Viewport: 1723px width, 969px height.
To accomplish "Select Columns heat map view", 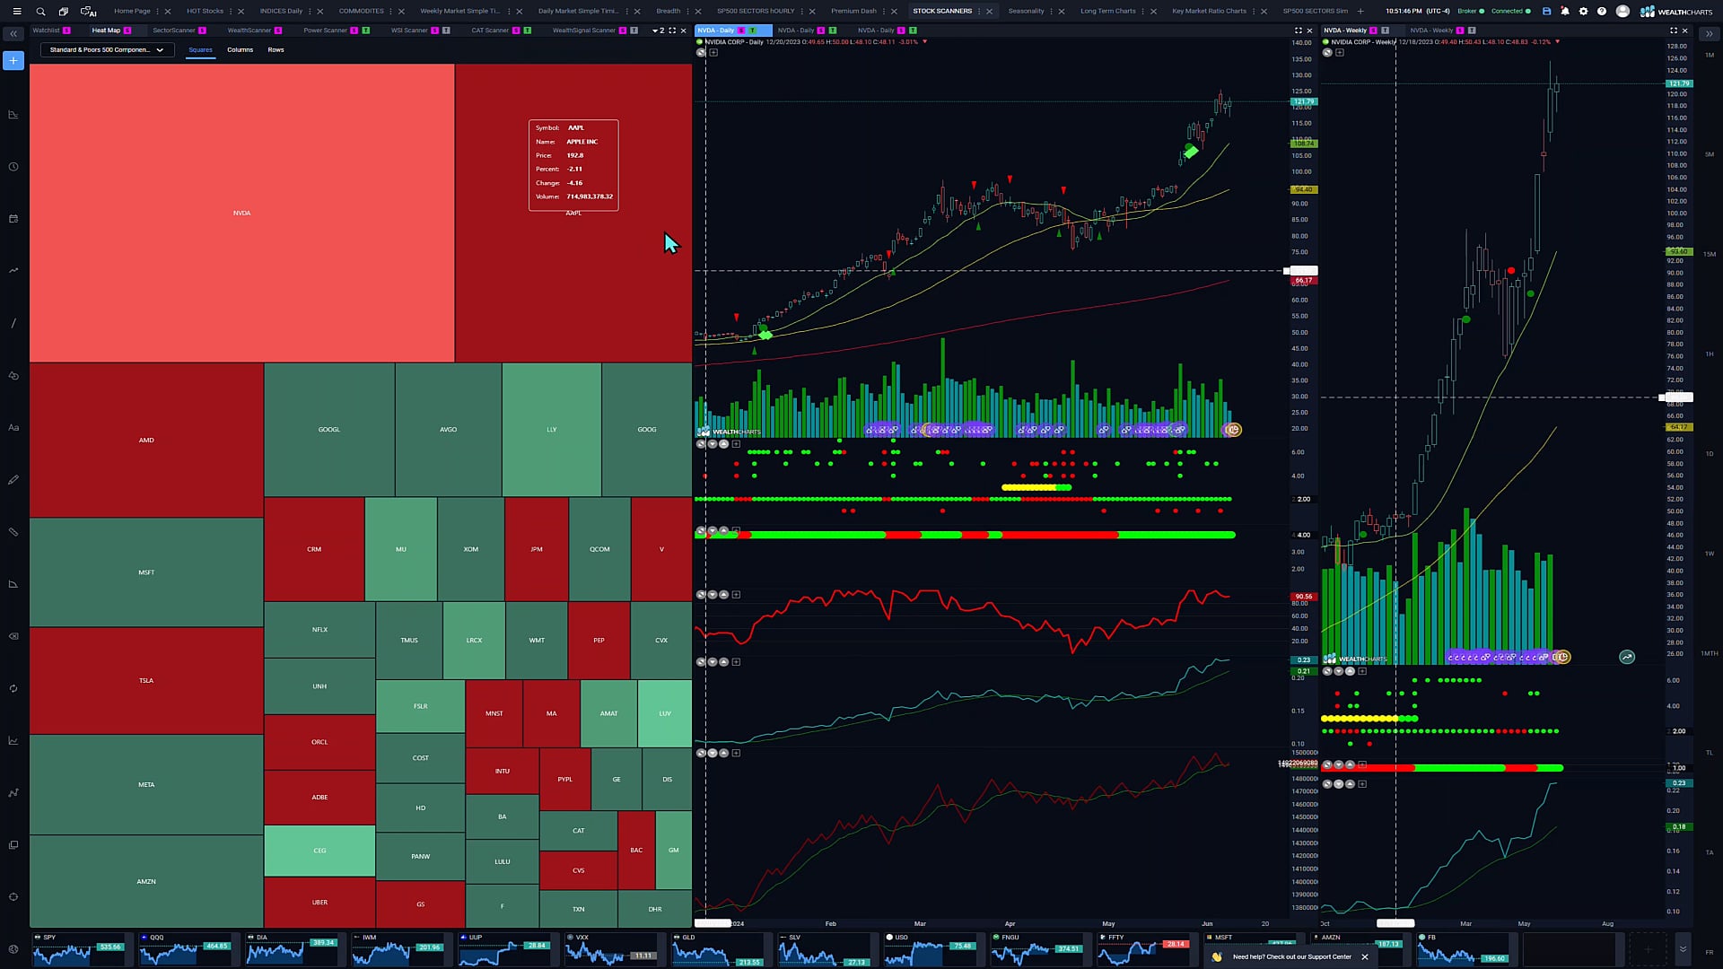I will (x=240, y=50).
